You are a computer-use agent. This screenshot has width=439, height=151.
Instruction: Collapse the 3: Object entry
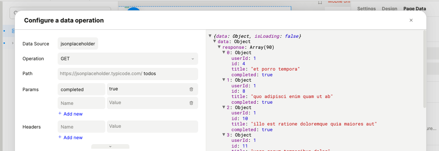pos(224,135)
